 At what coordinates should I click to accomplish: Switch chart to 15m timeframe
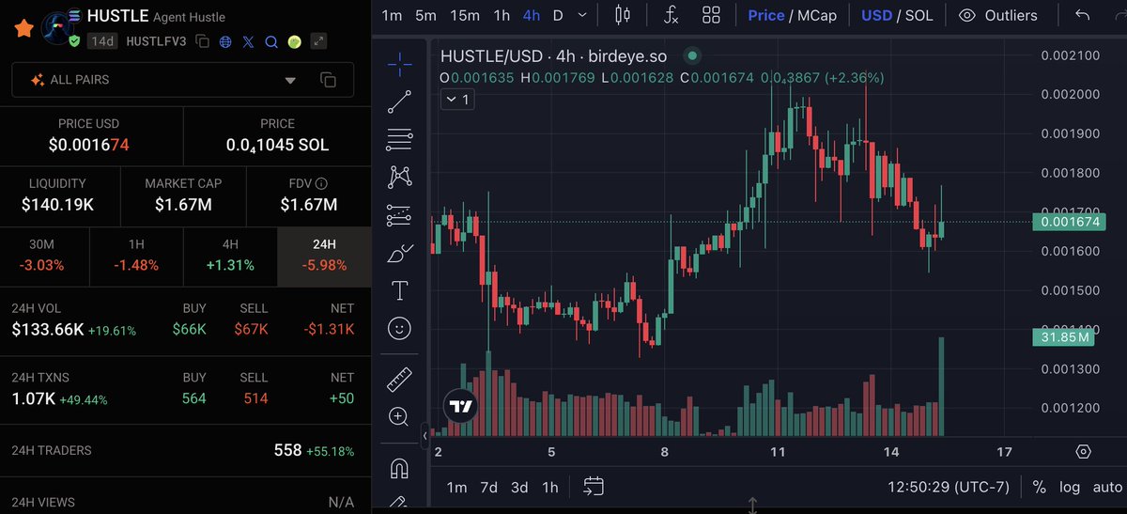465,15
